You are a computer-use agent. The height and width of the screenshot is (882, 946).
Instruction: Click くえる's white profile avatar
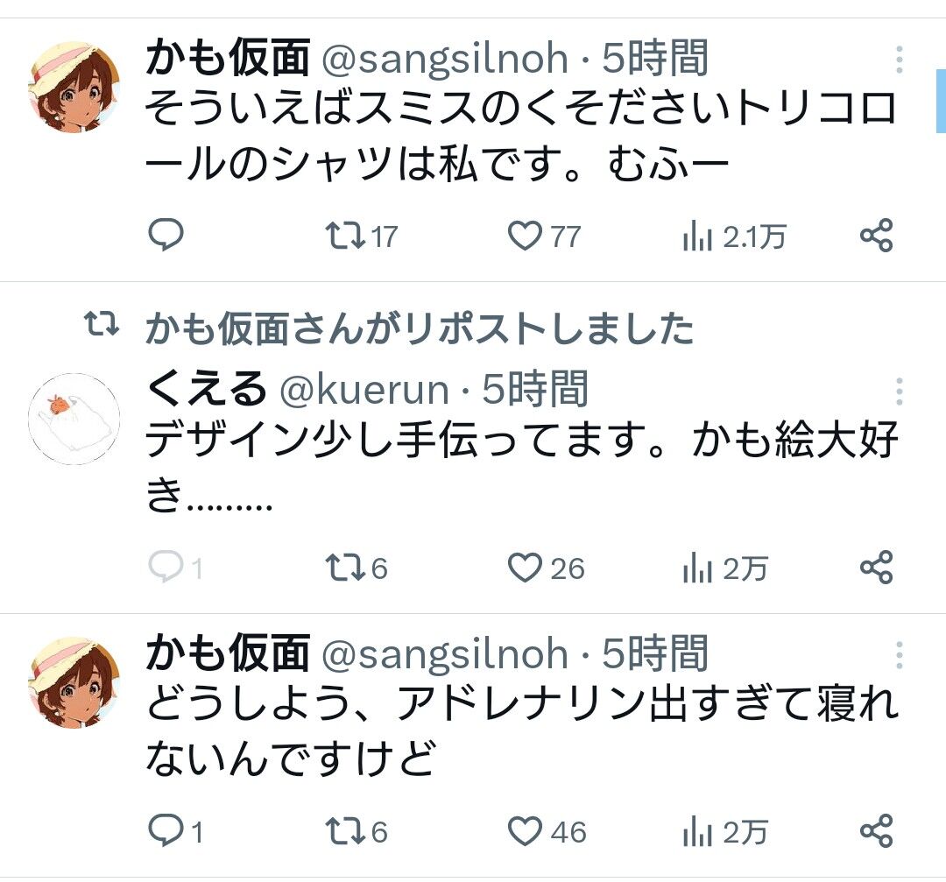74,418
